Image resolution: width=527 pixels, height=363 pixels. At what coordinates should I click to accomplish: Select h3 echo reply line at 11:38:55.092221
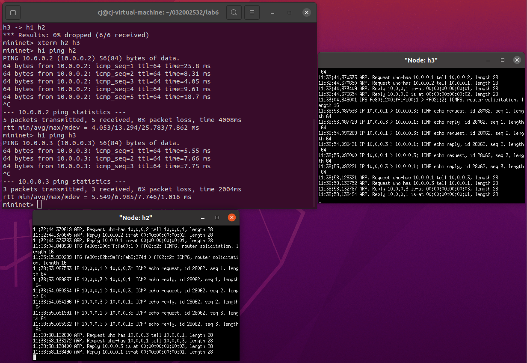tap(421, 169)
